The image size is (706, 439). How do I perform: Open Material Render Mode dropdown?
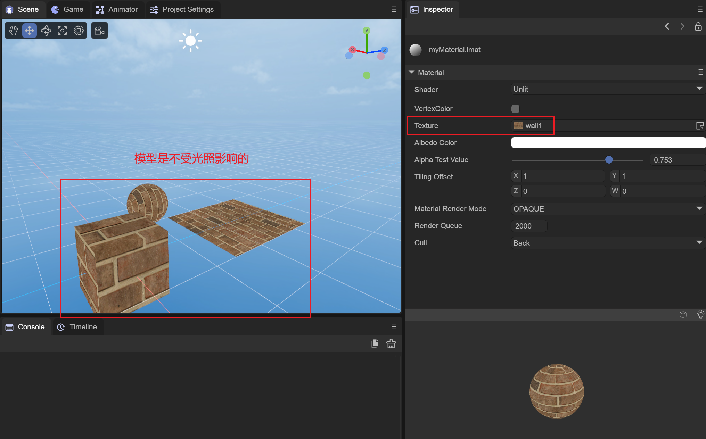tap(607, 209)
